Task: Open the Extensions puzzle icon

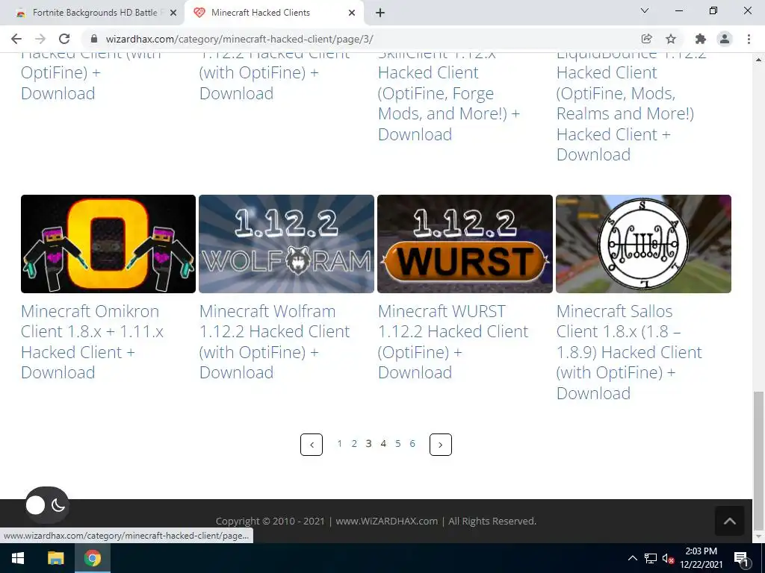Action: (701, 39)
